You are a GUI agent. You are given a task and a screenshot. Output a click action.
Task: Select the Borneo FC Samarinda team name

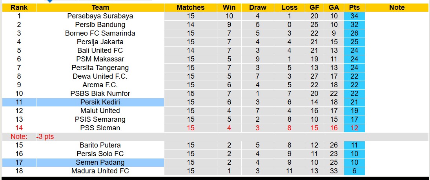click(100, 33)
